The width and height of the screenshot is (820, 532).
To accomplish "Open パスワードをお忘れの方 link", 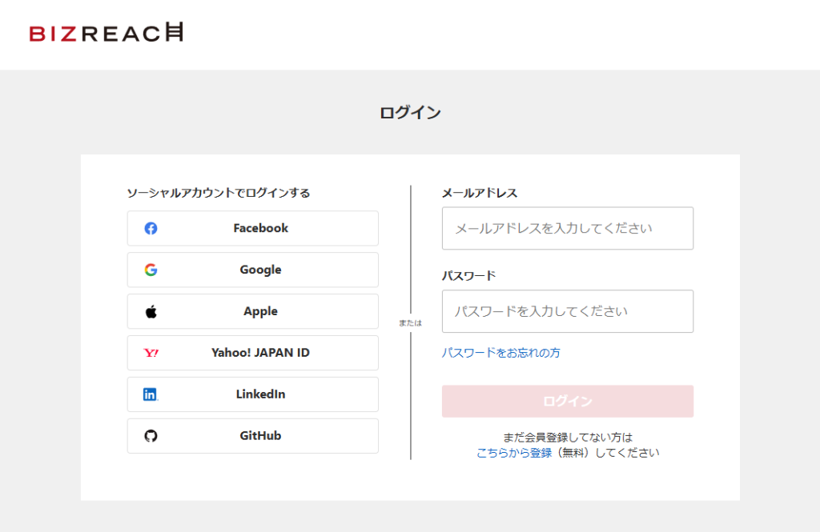I will [x=500, y=353].
